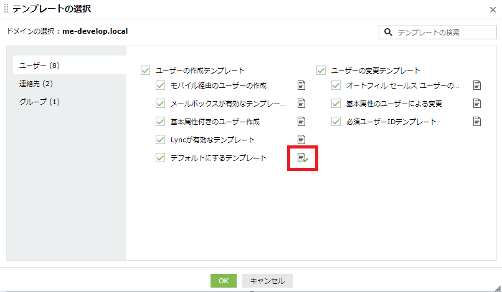This screenshot has height=292, width=502.
Task: Click the dialog drag handle icon
Action: click(x=6, y=8)
